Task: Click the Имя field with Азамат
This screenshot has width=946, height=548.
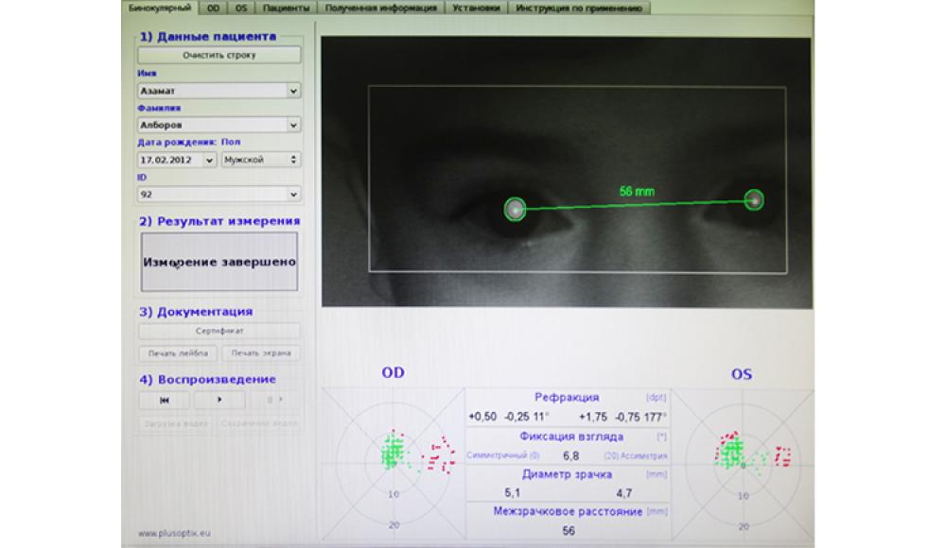Action: [x=212, y=91]
